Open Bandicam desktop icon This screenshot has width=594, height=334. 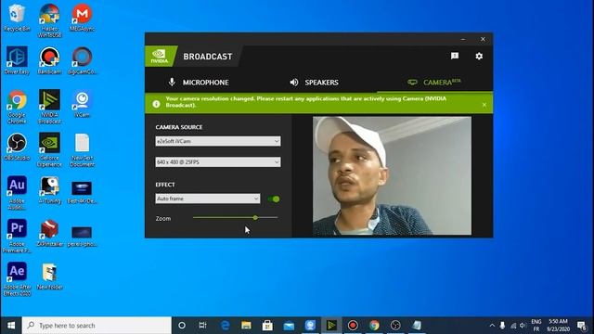point(49,60)
